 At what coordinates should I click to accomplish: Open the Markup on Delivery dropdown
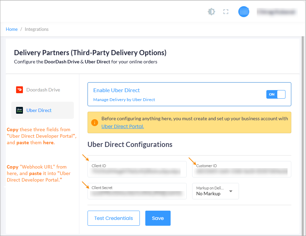(x=215, y=191)
